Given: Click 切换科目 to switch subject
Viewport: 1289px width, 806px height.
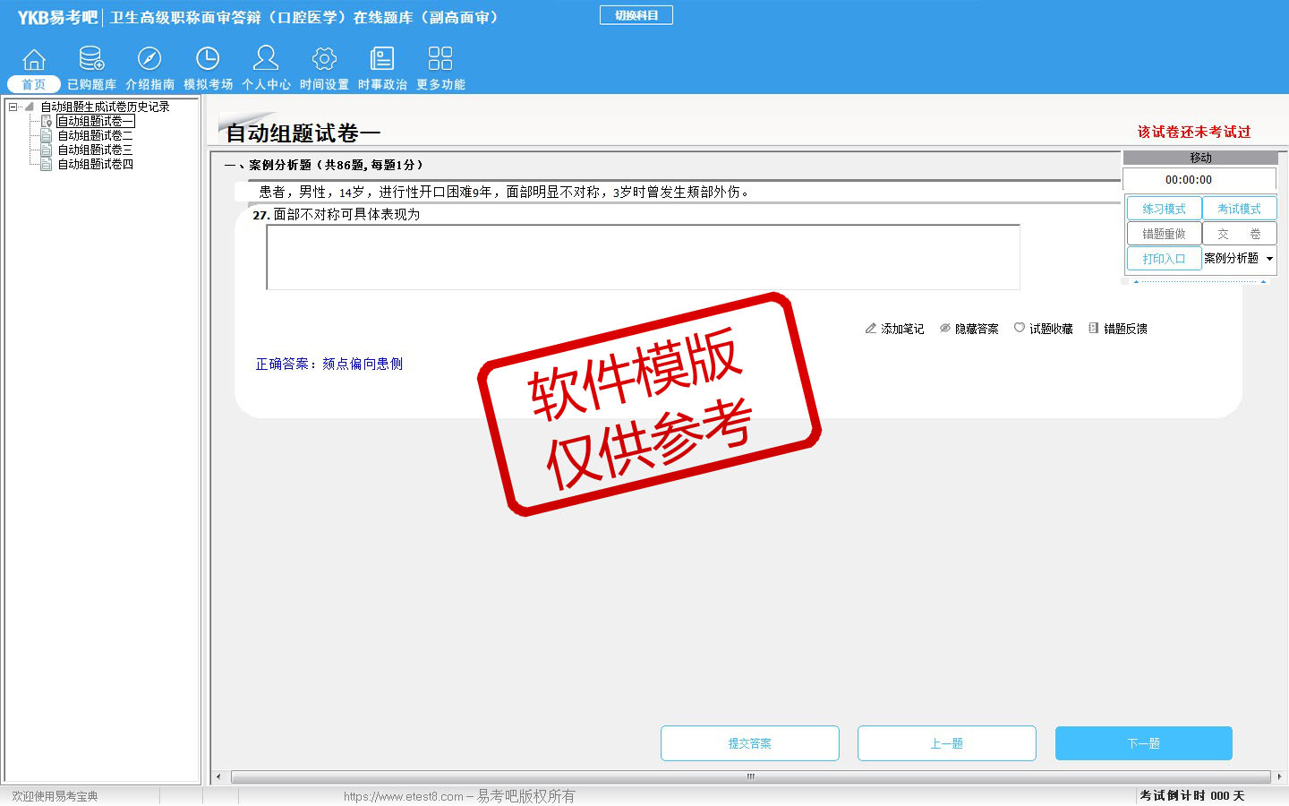Looking at the screenshot, I should tap(636, 15).
